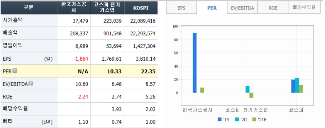Screen dimensions: 325x128
Task: Click the 2.02 dividend yield value
Action: pyautogui.click(x=150, y=109)
